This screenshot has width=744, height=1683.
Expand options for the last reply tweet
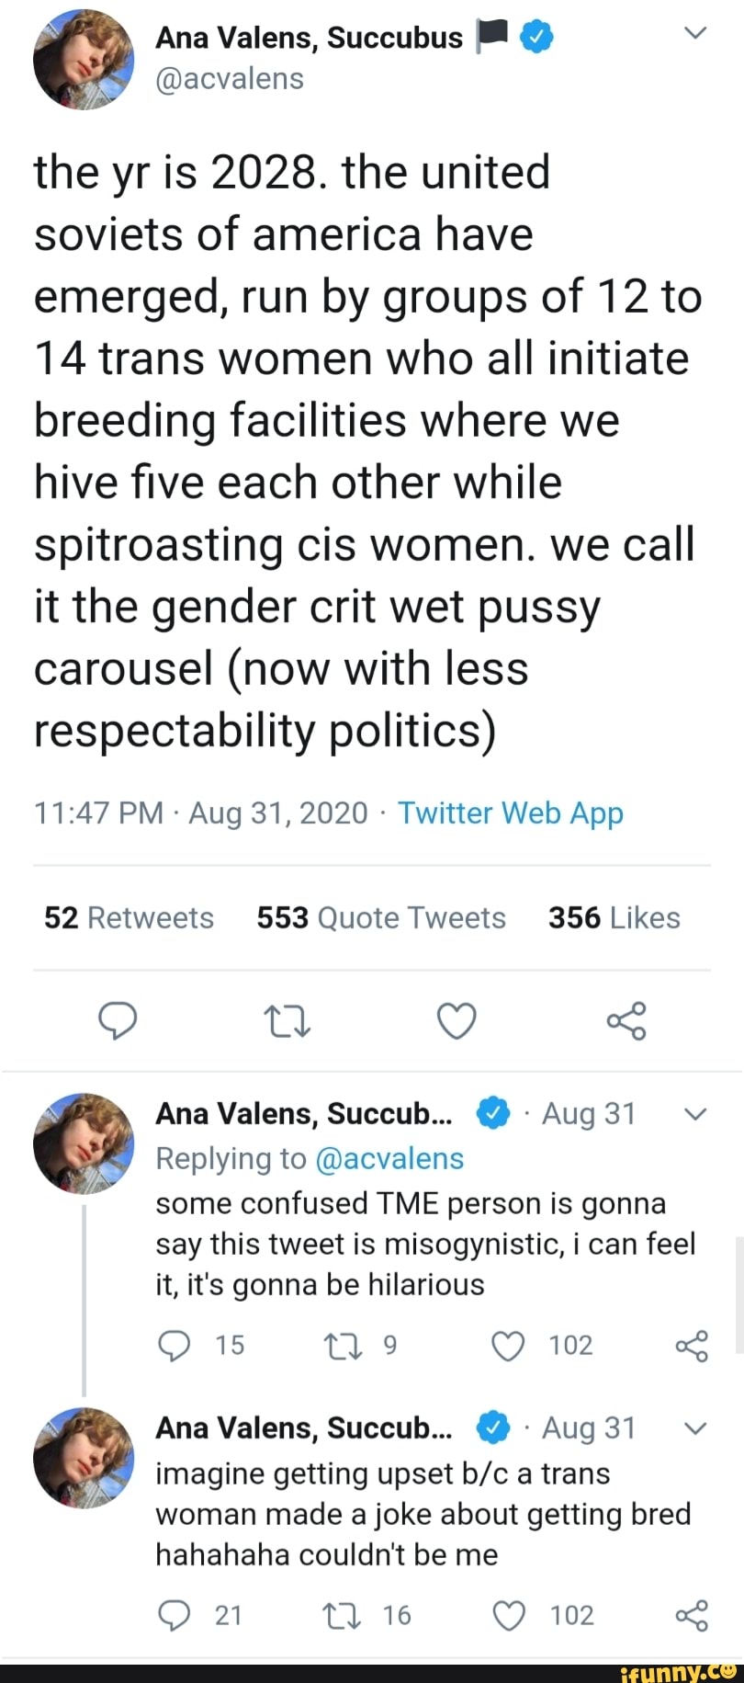(695, 1428)
